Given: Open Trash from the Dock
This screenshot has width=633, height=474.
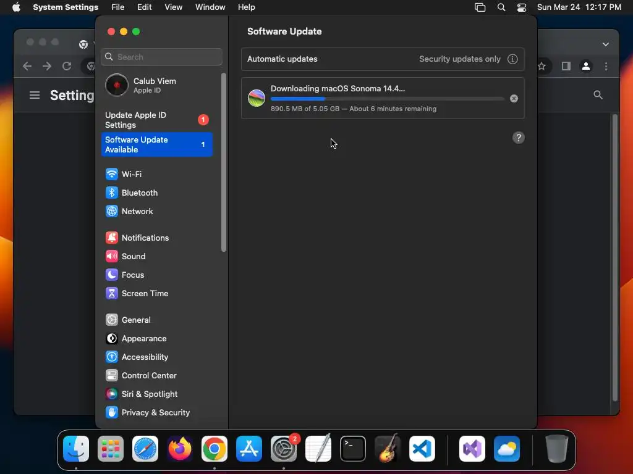Looking at the screenshot, I should click(557, 449).
